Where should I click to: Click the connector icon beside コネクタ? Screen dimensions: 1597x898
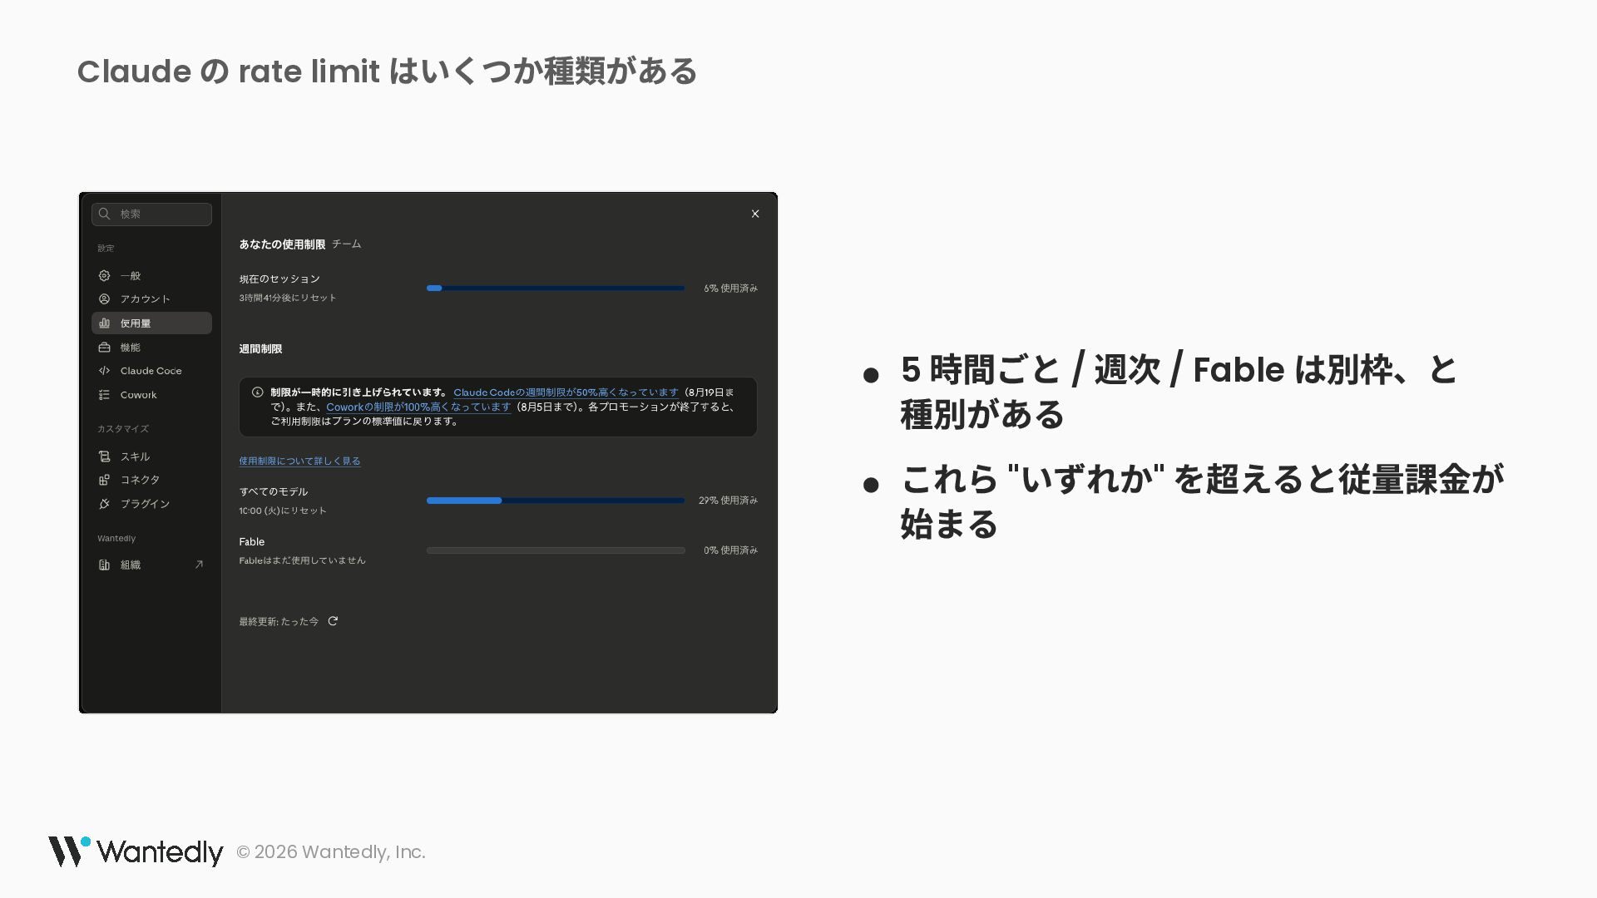pyautogui.click(x=104, y=480)
